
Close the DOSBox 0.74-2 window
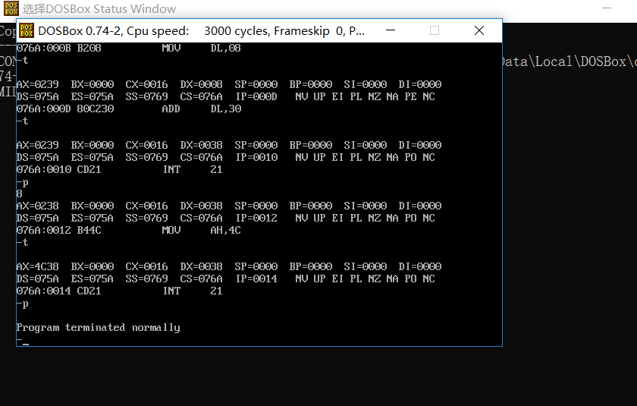pyautogui.click(x=479, y=30)
